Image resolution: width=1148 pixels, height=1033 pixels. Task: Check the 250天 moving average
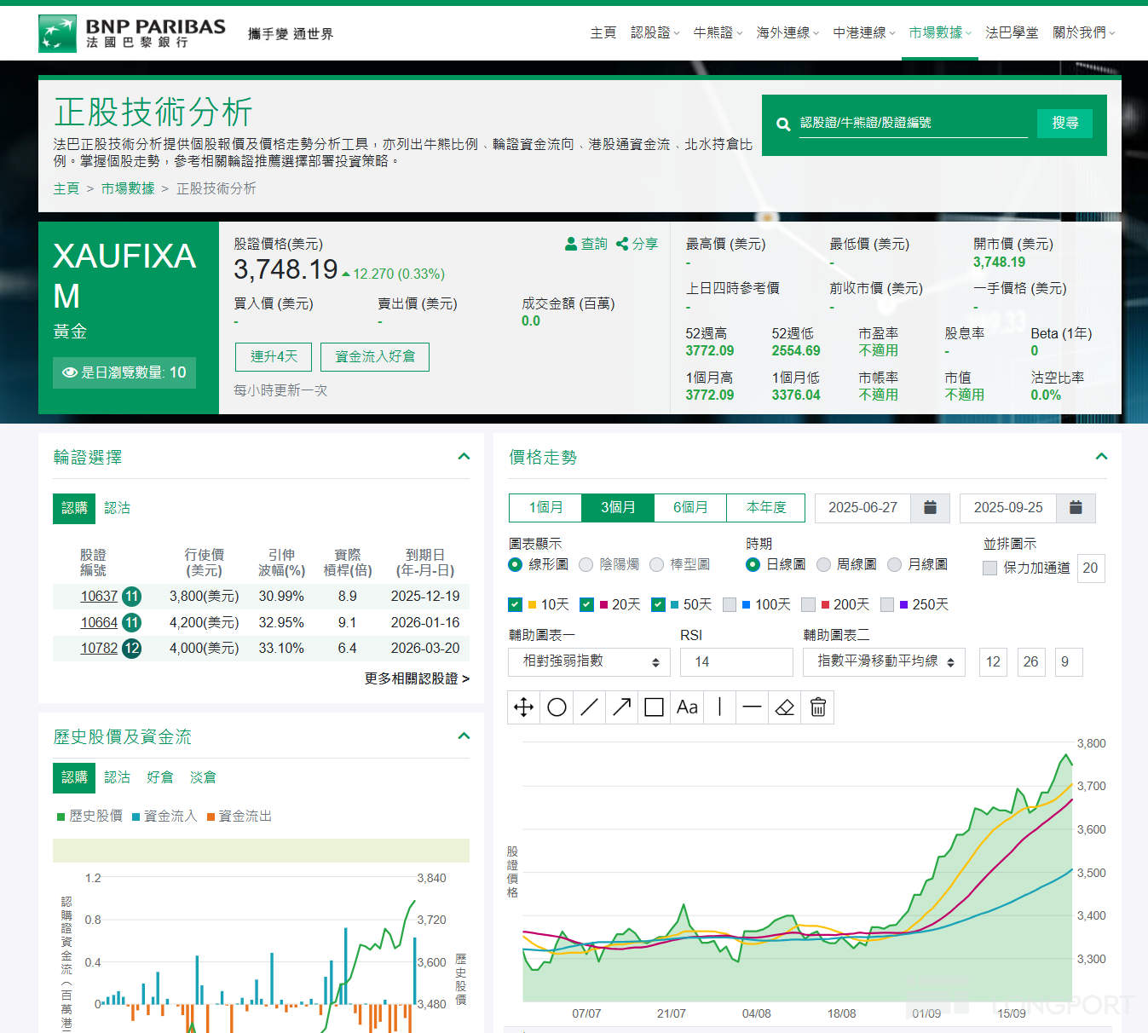point(887,604)
